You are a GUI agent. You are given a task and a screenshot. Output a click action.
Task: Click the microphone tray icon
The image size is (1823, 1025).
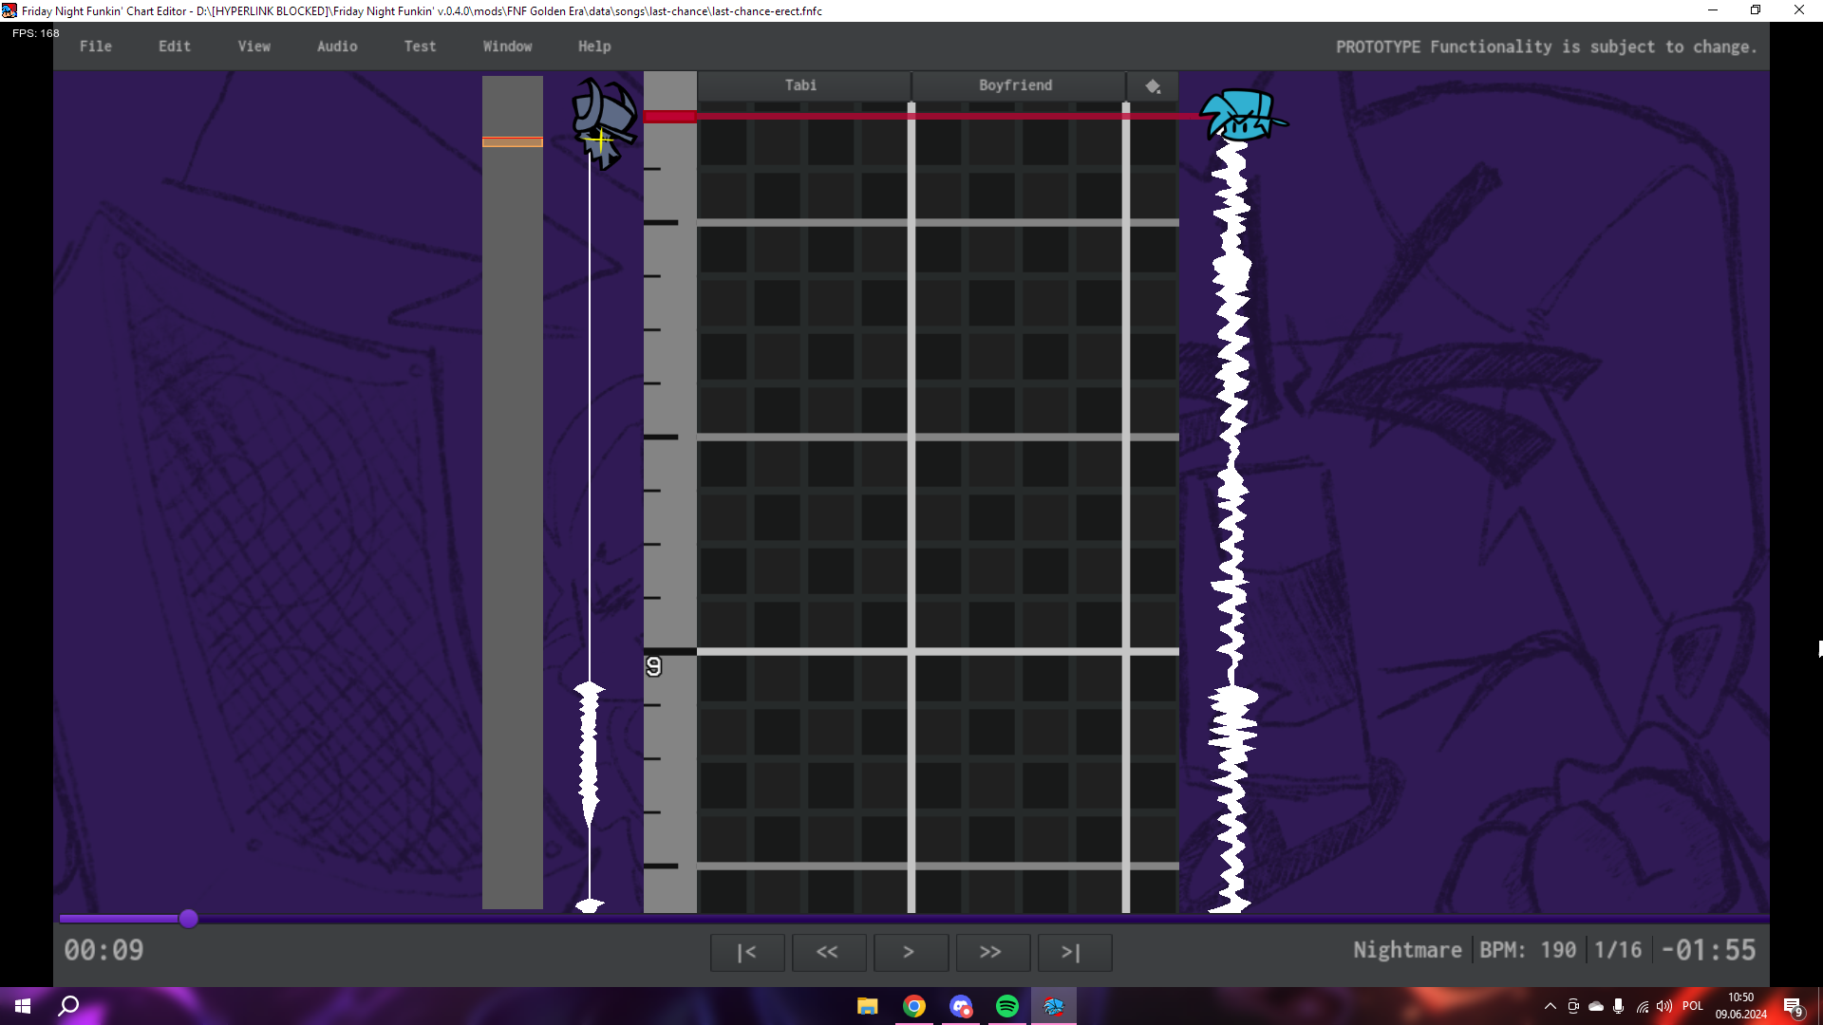click(x=1619, y=1006)
